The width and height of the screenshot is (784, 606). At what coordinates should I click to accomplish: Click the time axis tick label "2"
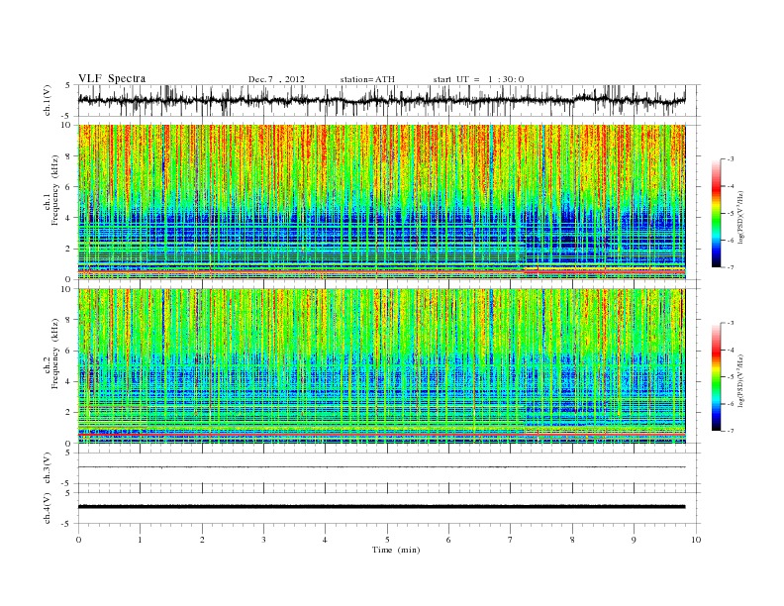coord(202,540)
